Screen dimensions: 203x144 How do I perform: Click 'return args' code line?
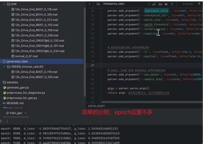116,93
